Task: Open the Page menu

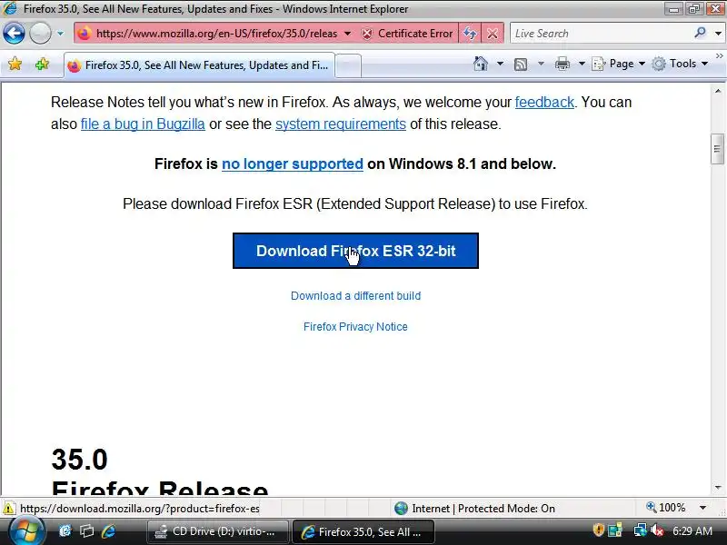Action: 619,64
